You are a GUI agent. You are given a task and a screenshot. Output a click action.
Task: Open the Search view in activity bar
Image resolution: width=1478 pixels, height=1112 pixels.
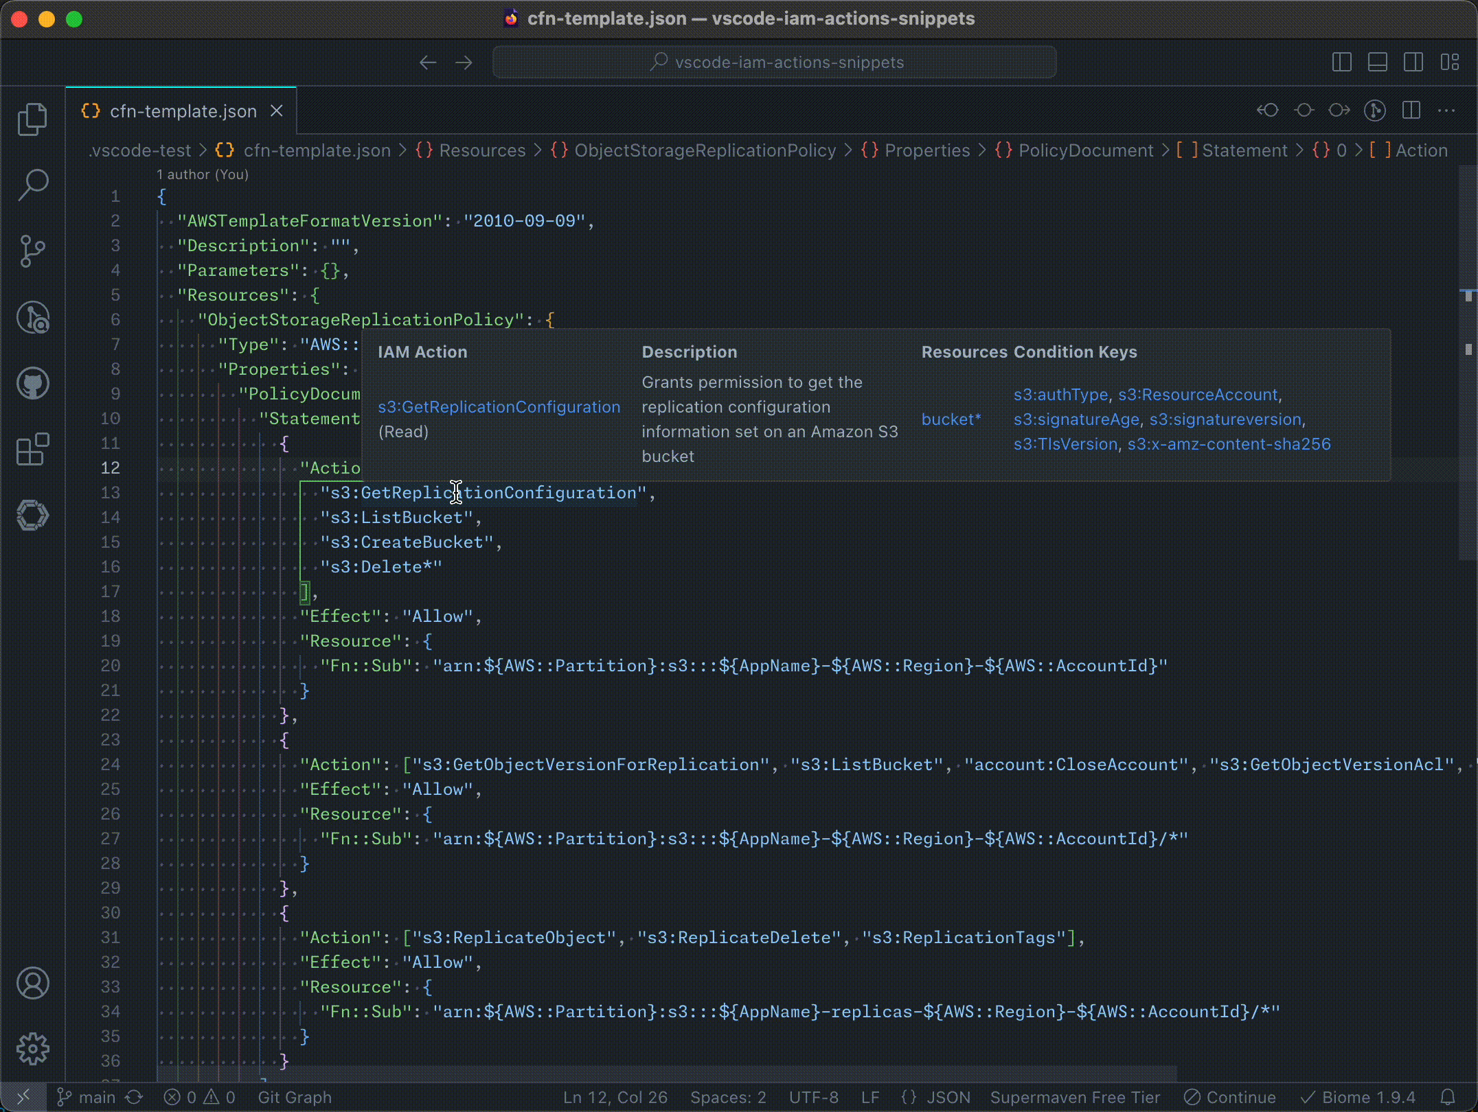click(32, 185)
